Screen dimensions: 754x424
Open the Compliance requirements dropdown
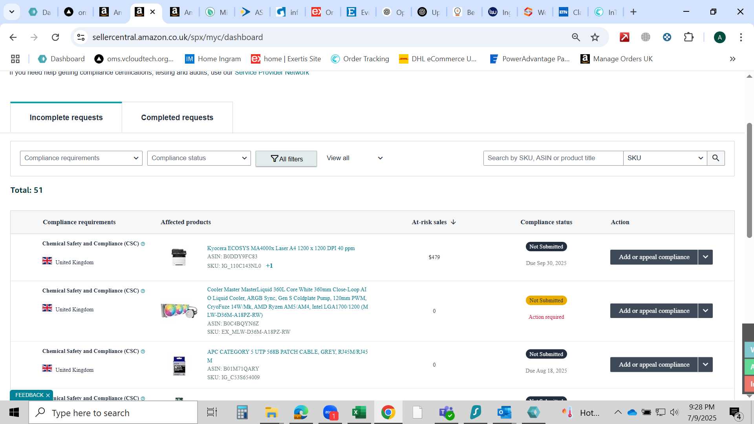click(x=81, y=158)
